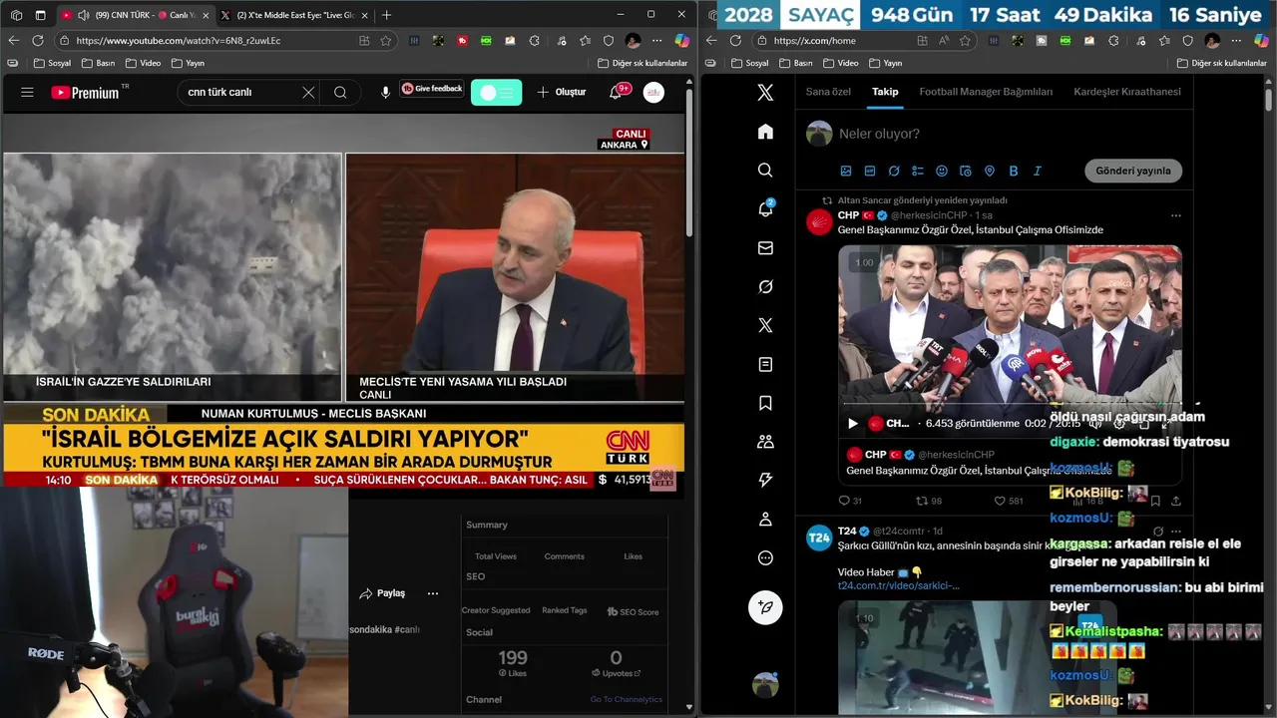Image resolution: width=1277 pixels, height=718 pixels.
Task: Select the Takip timeline tab
Action: 885,92
